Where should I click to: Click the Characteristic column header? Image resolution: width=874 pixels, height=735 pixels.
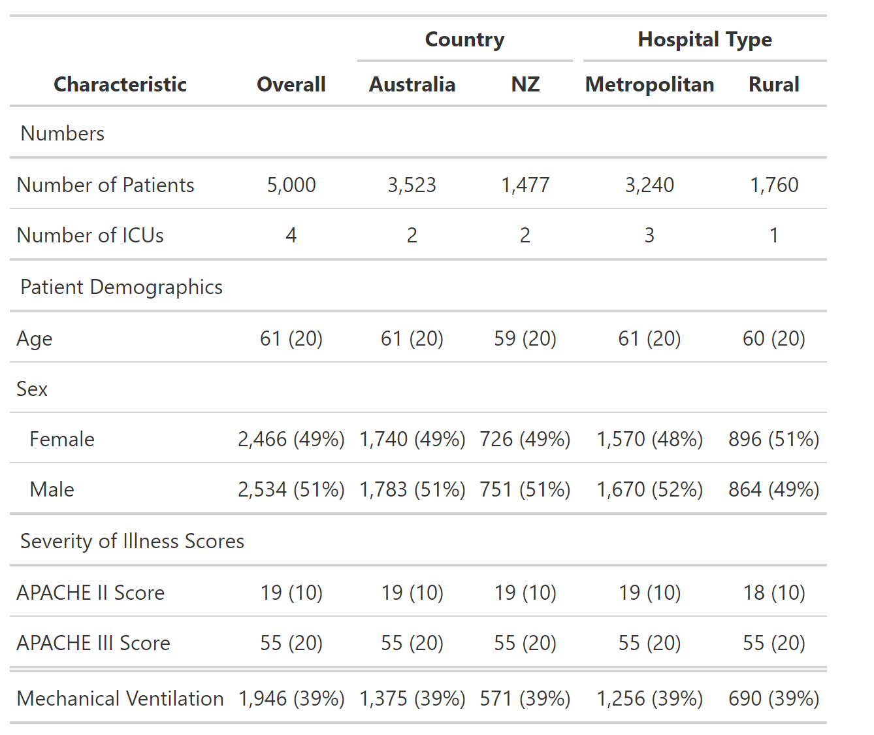[120, 84]
